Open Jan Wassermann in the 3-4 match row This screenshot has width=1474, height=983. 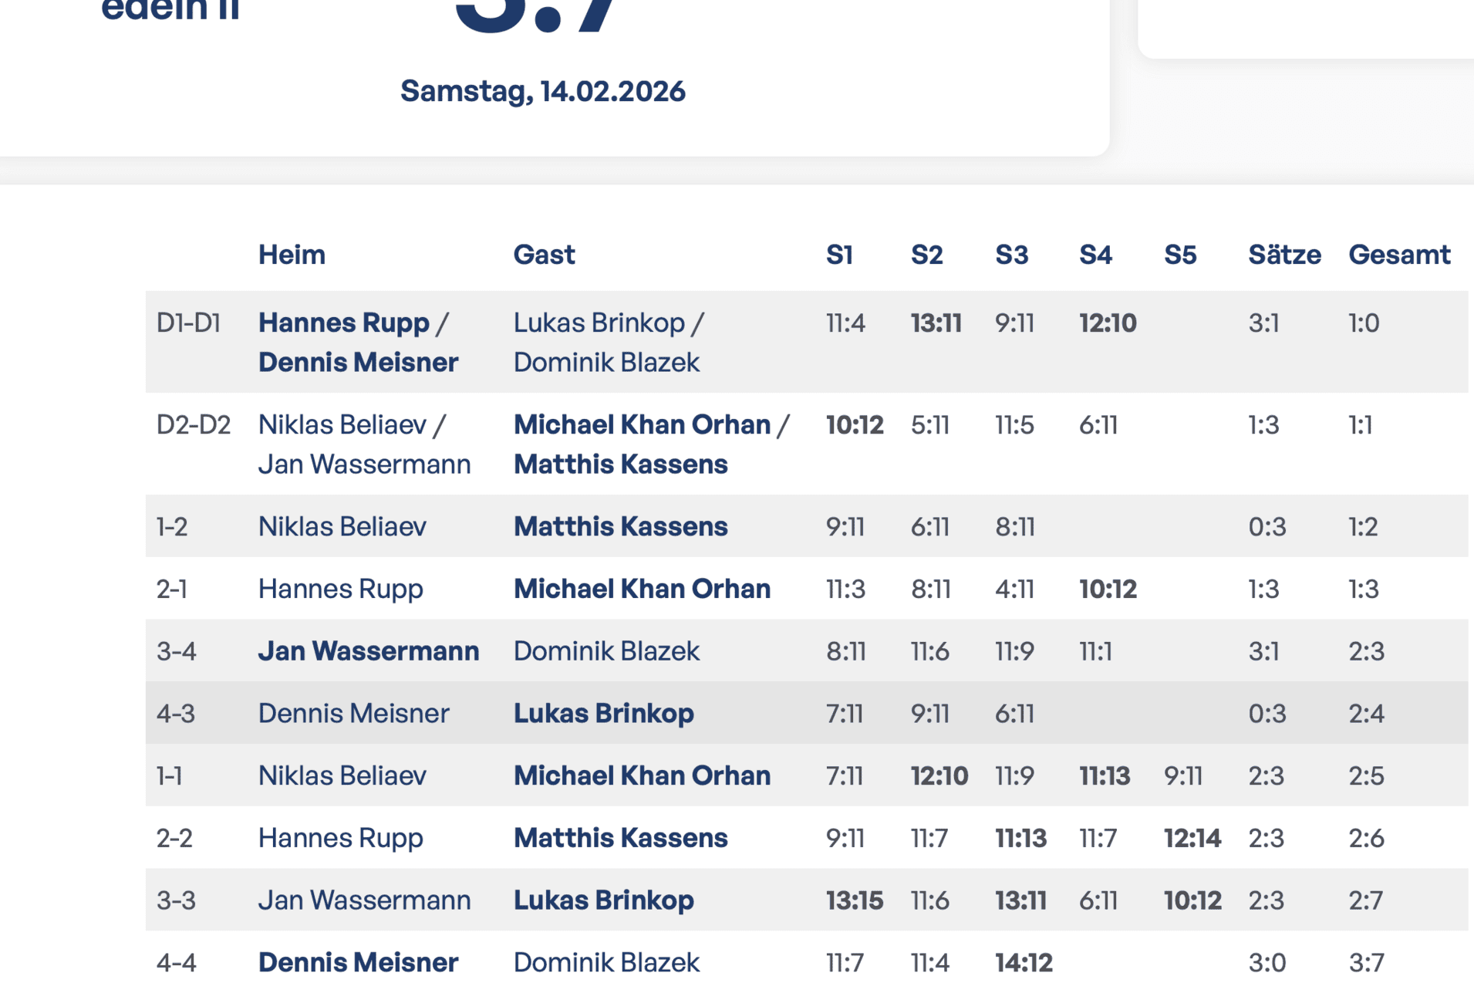click(x=368, y=651)
